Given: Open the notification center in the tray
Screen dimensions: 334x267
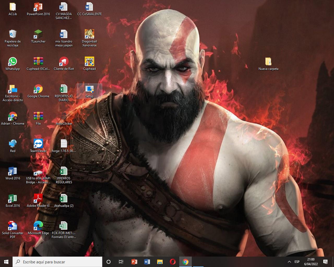Looking at the screenshot, I should (x=325, y=262).
